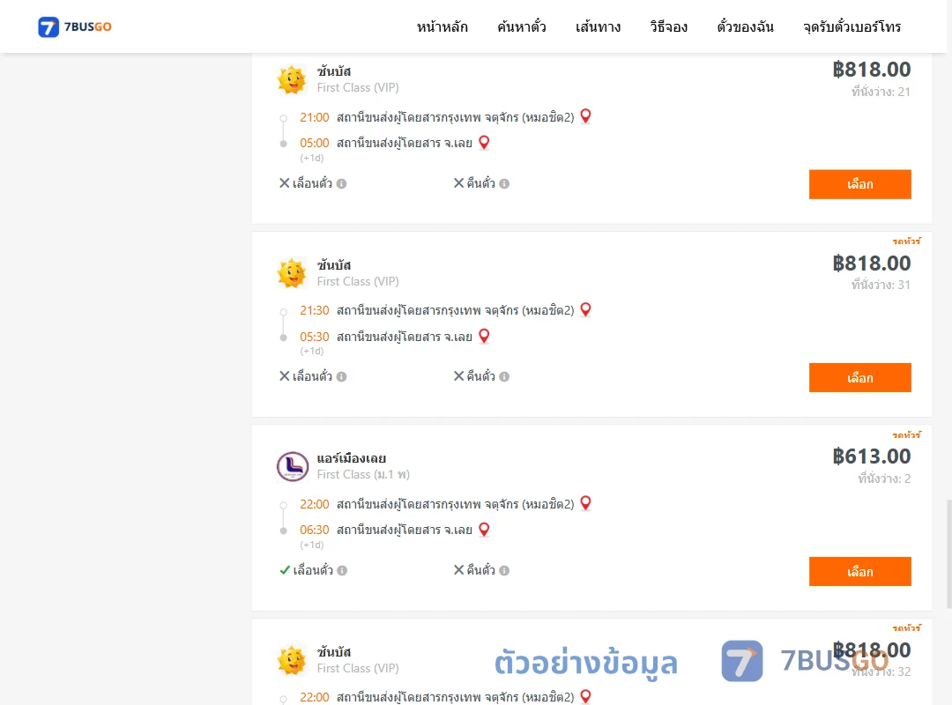Click Sunbus sun logo on 21:30 trip
Image resolution: width=952 pixels, height=705 pixels.
coord(292,273)
